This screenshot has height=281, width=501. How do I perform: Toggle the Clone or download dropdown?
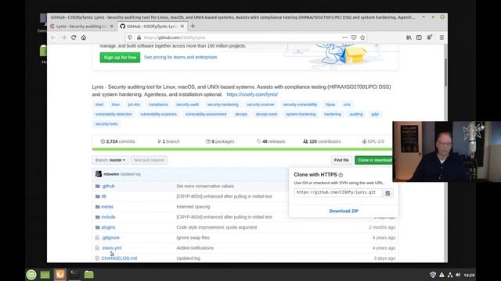373,160
